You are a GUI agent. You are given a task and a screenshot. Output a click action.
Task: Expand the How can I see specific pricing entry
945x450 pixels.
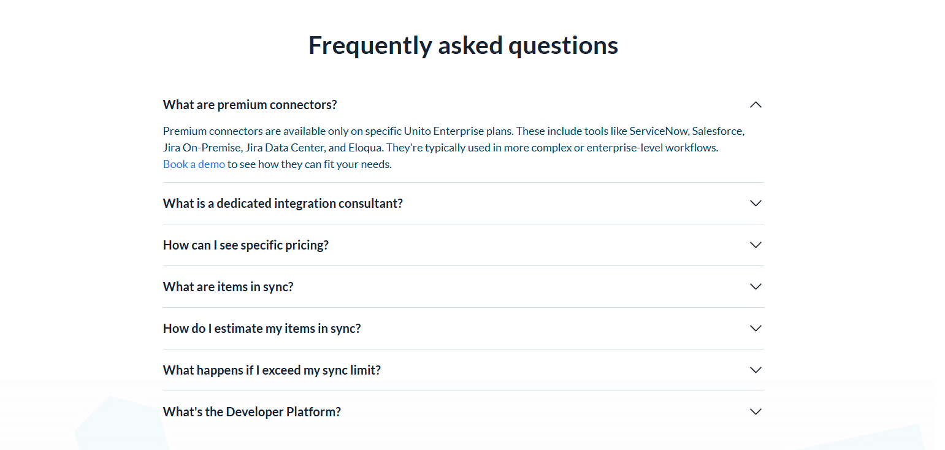[x=245, y=245]
